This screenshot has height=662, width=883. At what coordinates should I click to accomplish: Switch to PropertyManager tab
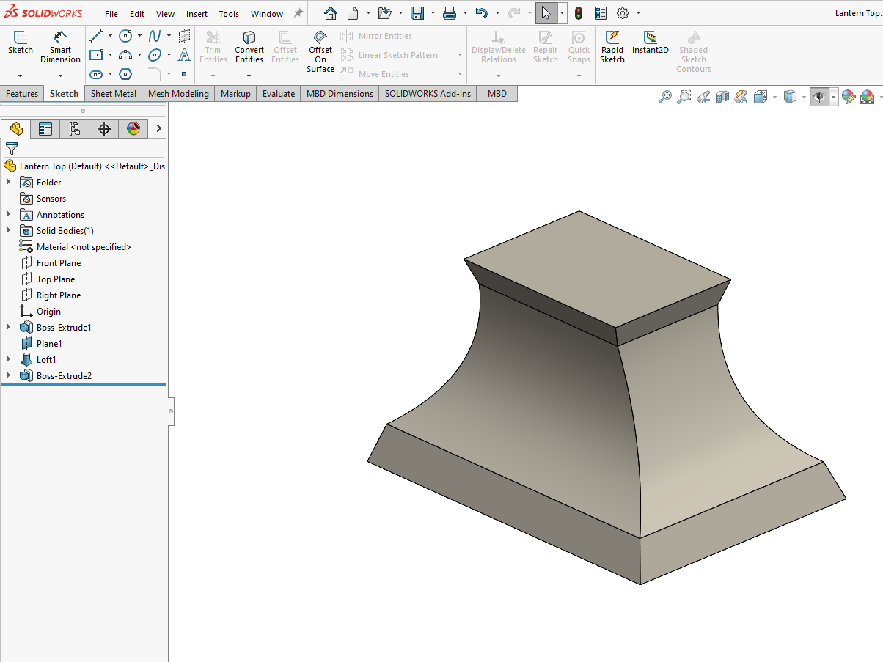coord(45,129)
